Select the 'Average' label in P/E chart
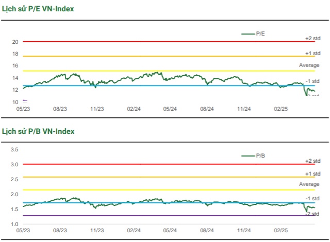 [309, 65]
